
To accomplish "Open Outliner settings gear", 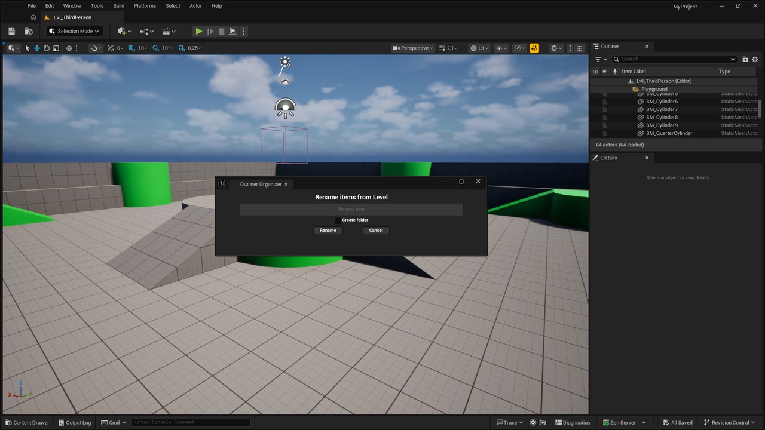I will [755, 59].
